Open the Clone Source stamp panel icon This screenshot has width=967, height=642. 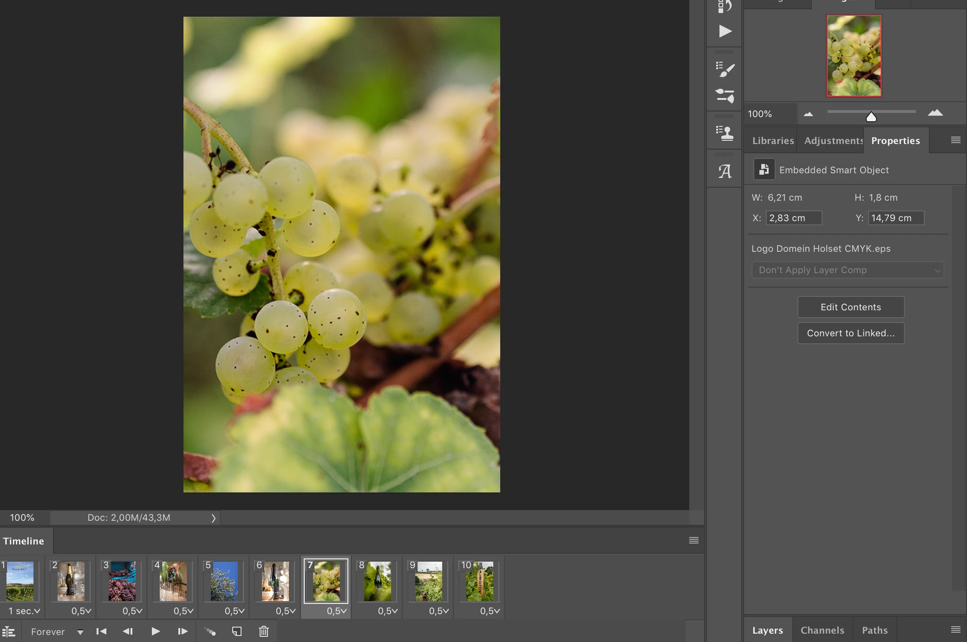pos(725,133)
